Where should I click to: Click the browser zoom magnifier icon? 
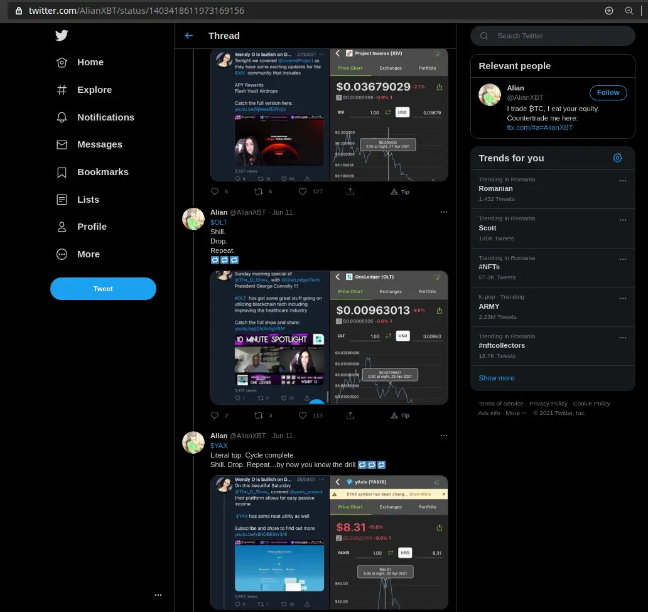coord(629,11)
